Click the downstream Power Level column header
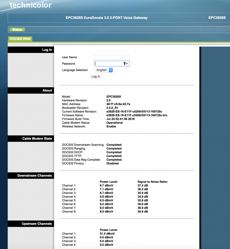Screen dimensions: 230x249 [x=109, y=182]
